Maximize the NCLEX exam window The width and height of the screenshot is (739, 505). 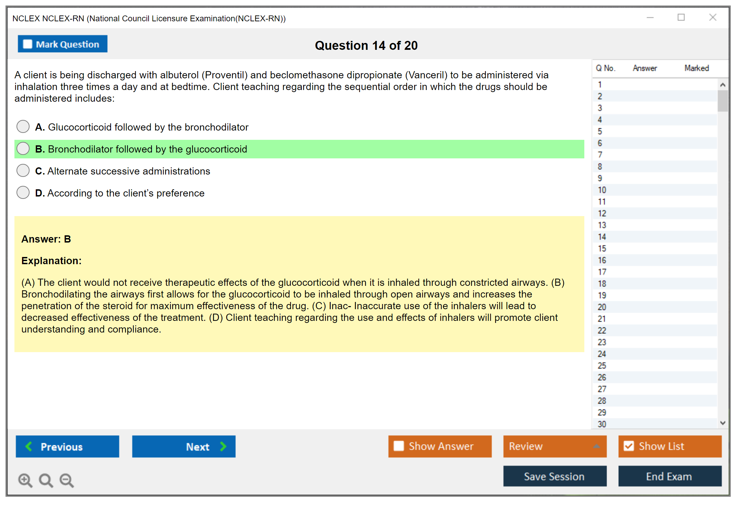pos(681,18)
